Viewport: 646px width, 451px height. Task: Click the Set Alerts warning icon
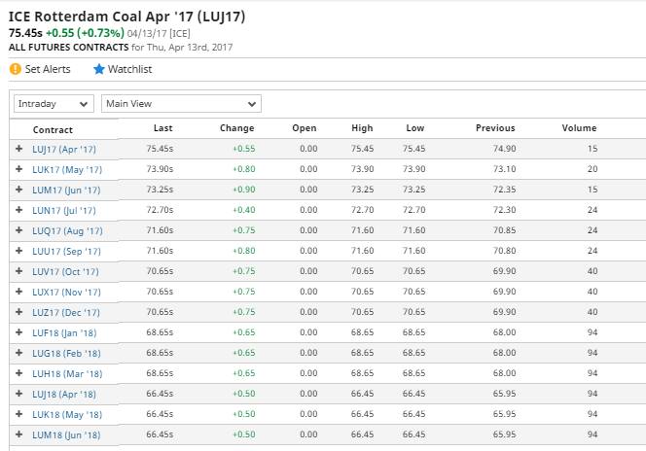click(15, 69)
